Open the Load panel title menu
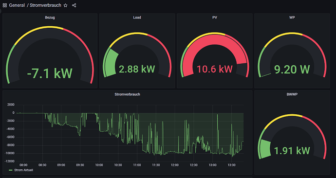 (137, 18)
